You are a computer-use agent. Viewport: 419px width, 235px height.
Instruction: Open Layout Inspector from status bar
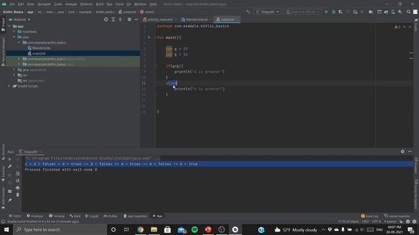pyautogui.click(x=397, y=216)
